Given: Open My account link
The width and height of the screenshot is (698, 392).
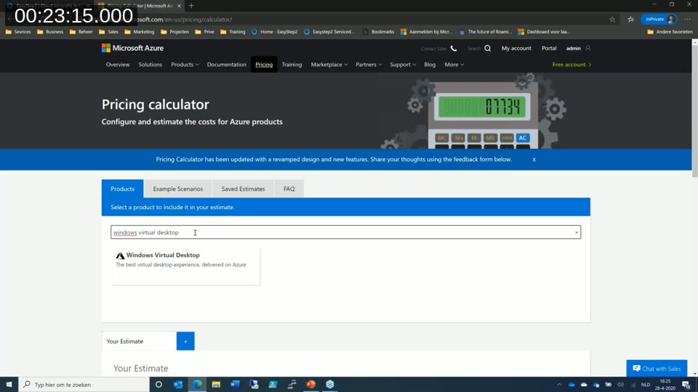Looking at the screenshot, I should click(516, 48).
